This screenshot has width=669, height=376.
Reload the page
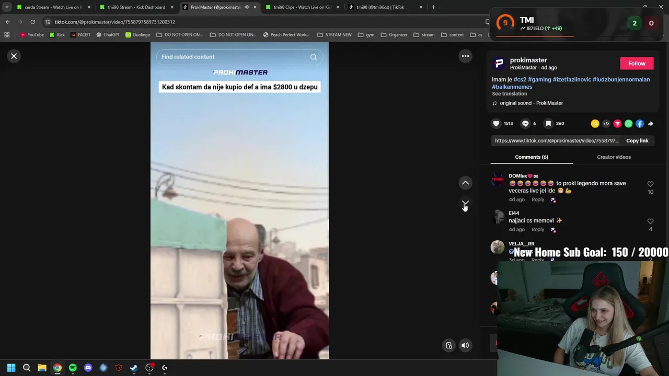[32, 22]
